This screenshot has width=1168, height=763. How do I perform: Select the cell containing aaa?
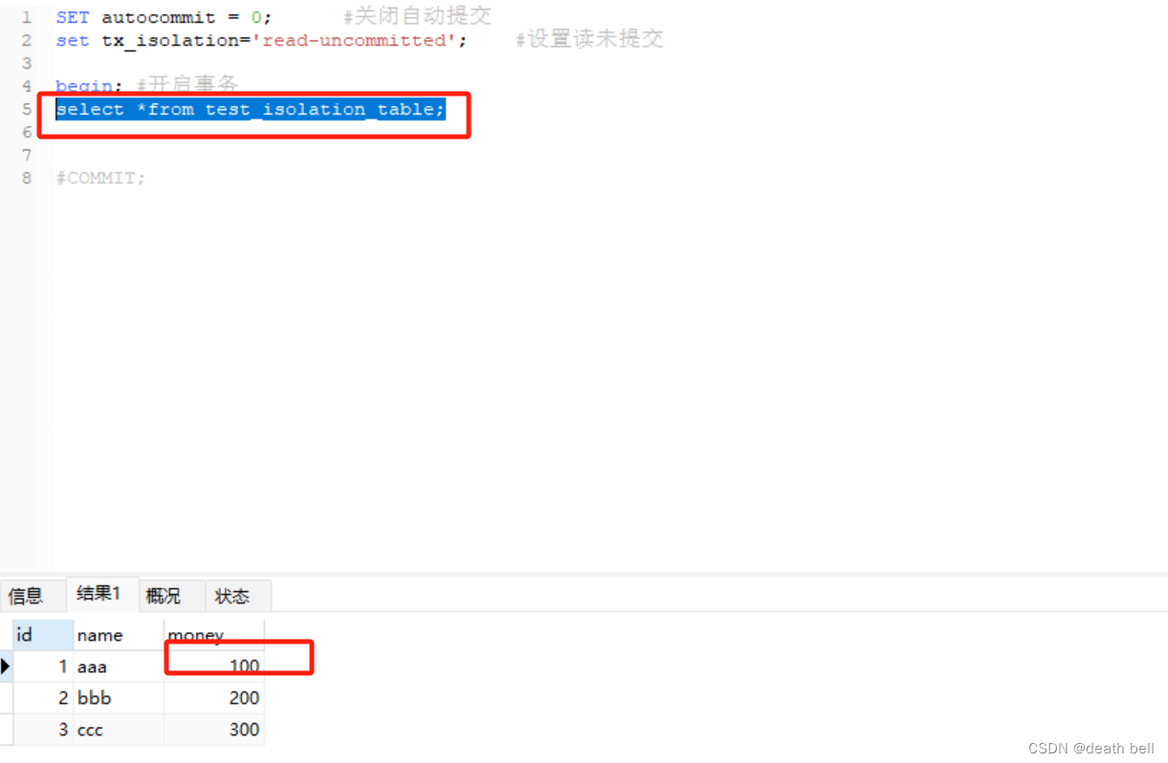pyautogui.click(x=119, y=666)
